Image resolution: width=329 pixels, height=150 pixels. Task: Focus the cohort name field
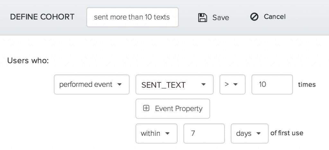click(132, 17)
